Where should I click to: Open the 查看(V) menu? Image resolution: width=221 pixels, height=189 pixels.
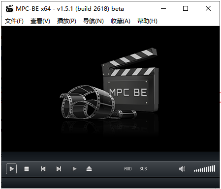(40, 21)
